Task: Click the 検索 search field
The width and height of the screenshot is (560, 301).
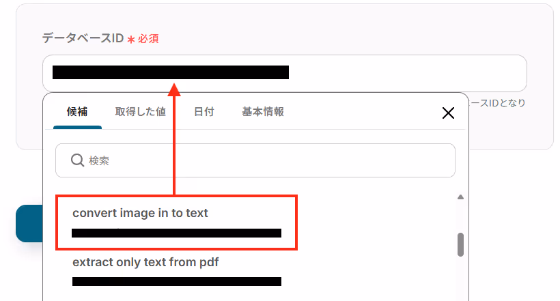Action: coord(255,160)
